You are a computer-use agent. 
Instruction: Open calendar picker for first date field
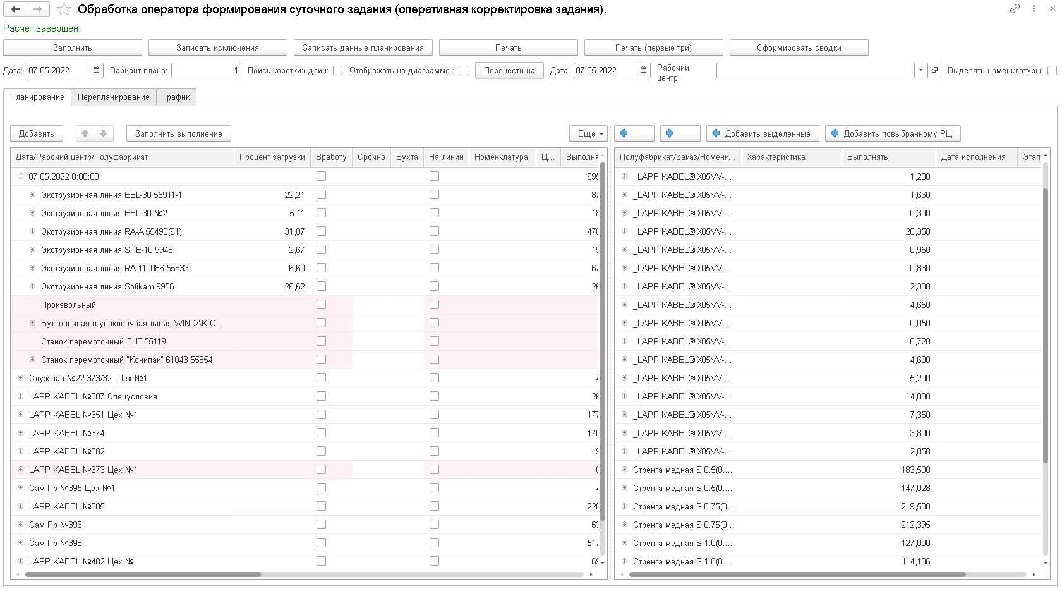(x=97, y=70)
